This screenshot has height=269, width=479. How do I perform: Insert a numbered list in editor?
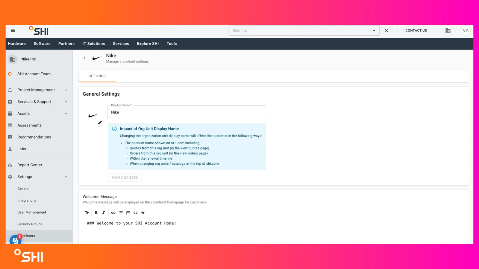point(128,213)
